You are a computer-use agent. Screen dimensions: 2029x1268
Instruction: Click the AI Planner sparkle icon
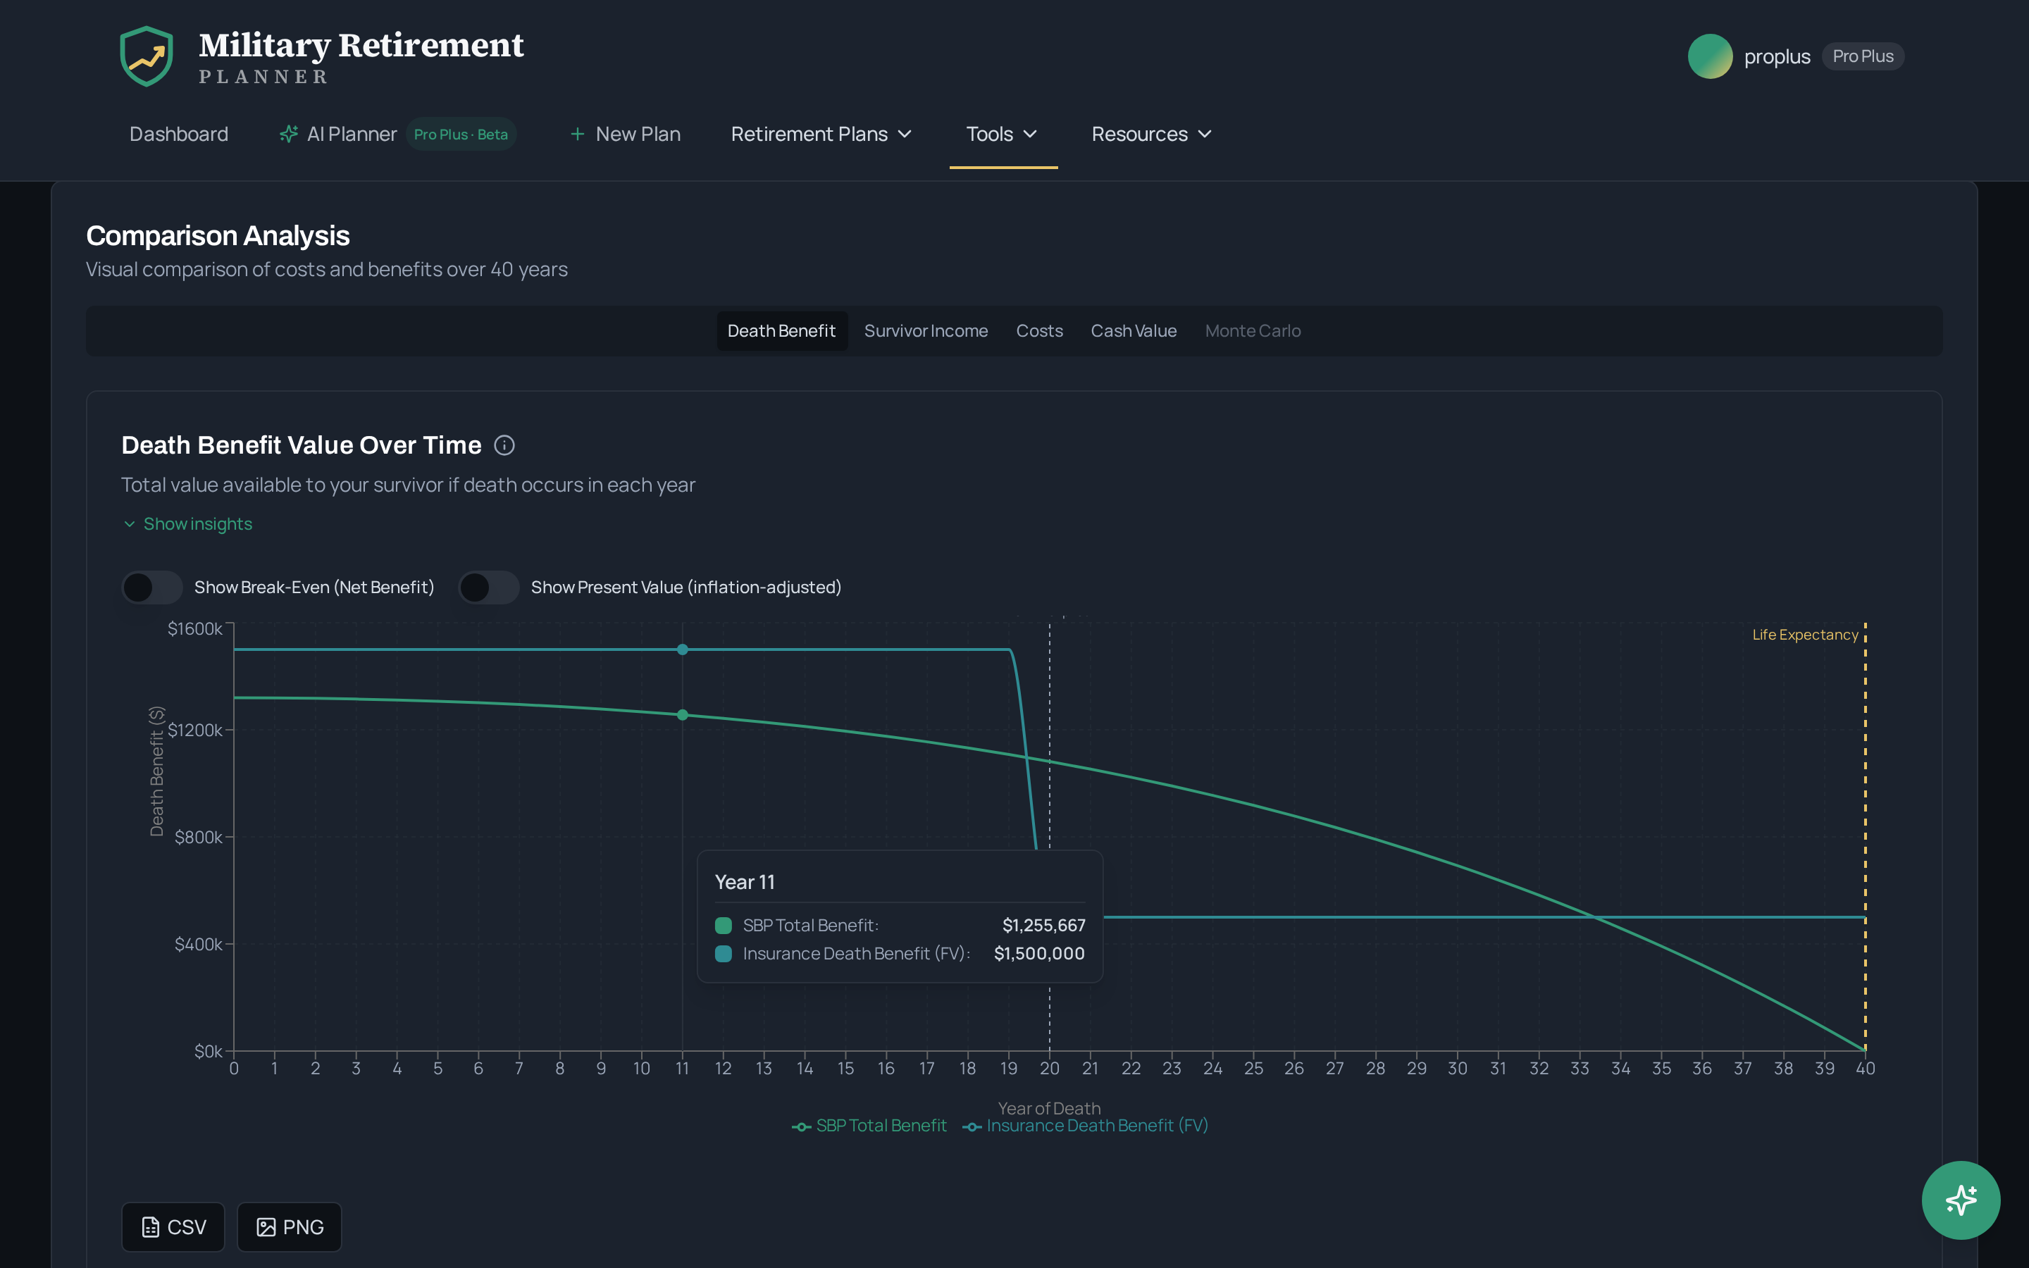pos(288,134)
